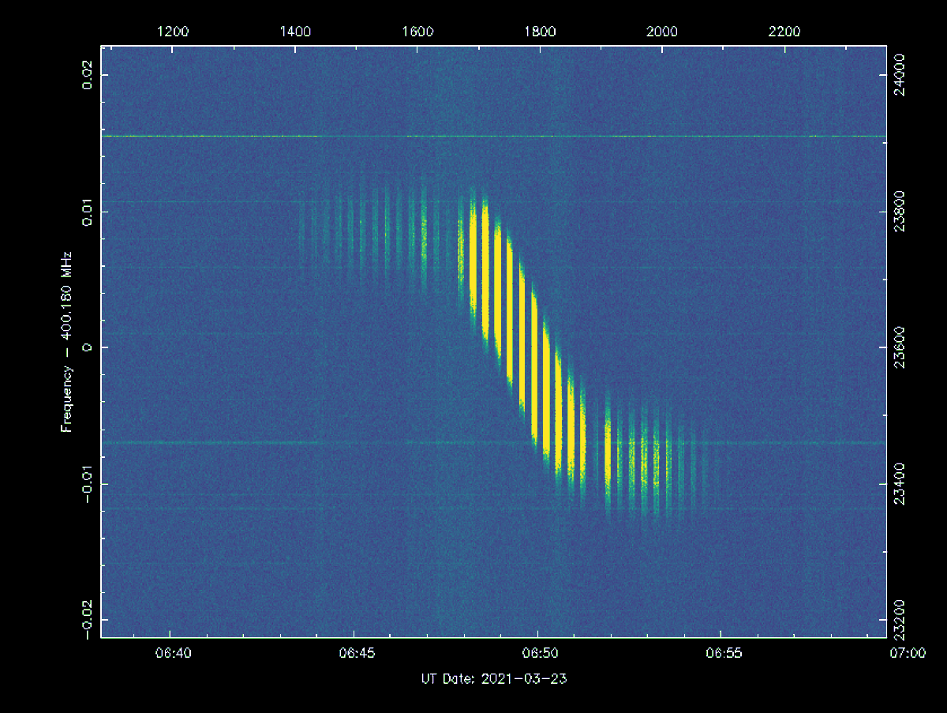Viewport: 947px width, 713px height.
Task: Click the top axis value 1200
Action: coord(173,32)
